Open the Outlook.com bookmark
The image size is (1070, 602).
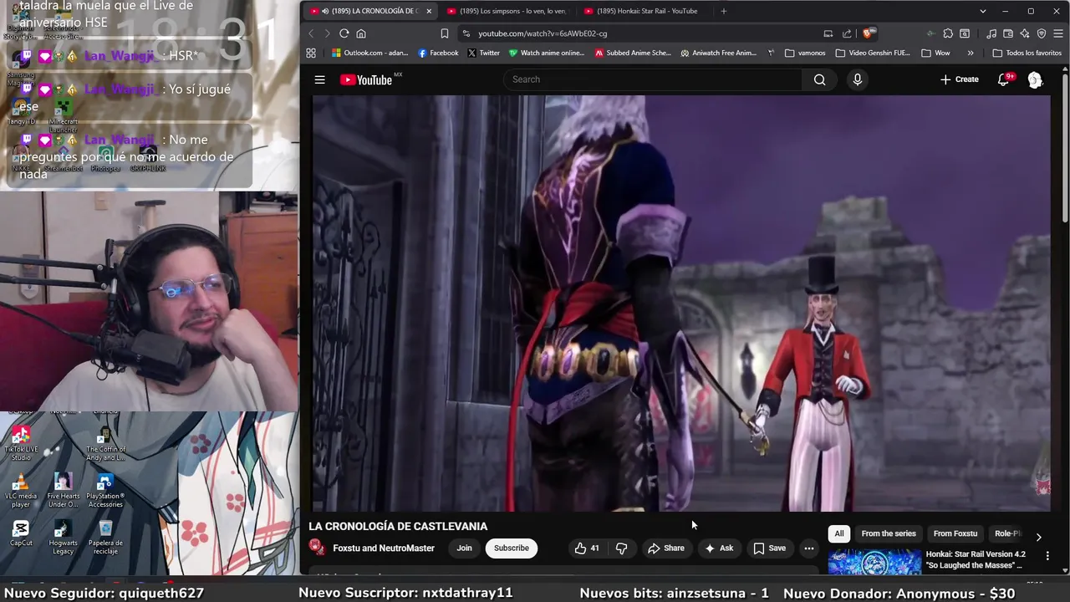369,53
